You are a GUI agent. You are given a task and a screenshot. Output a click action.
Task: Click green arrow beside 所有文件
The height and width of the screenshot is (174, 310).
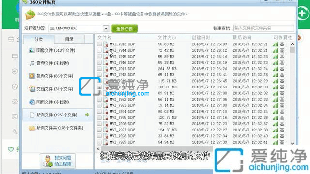87,115
